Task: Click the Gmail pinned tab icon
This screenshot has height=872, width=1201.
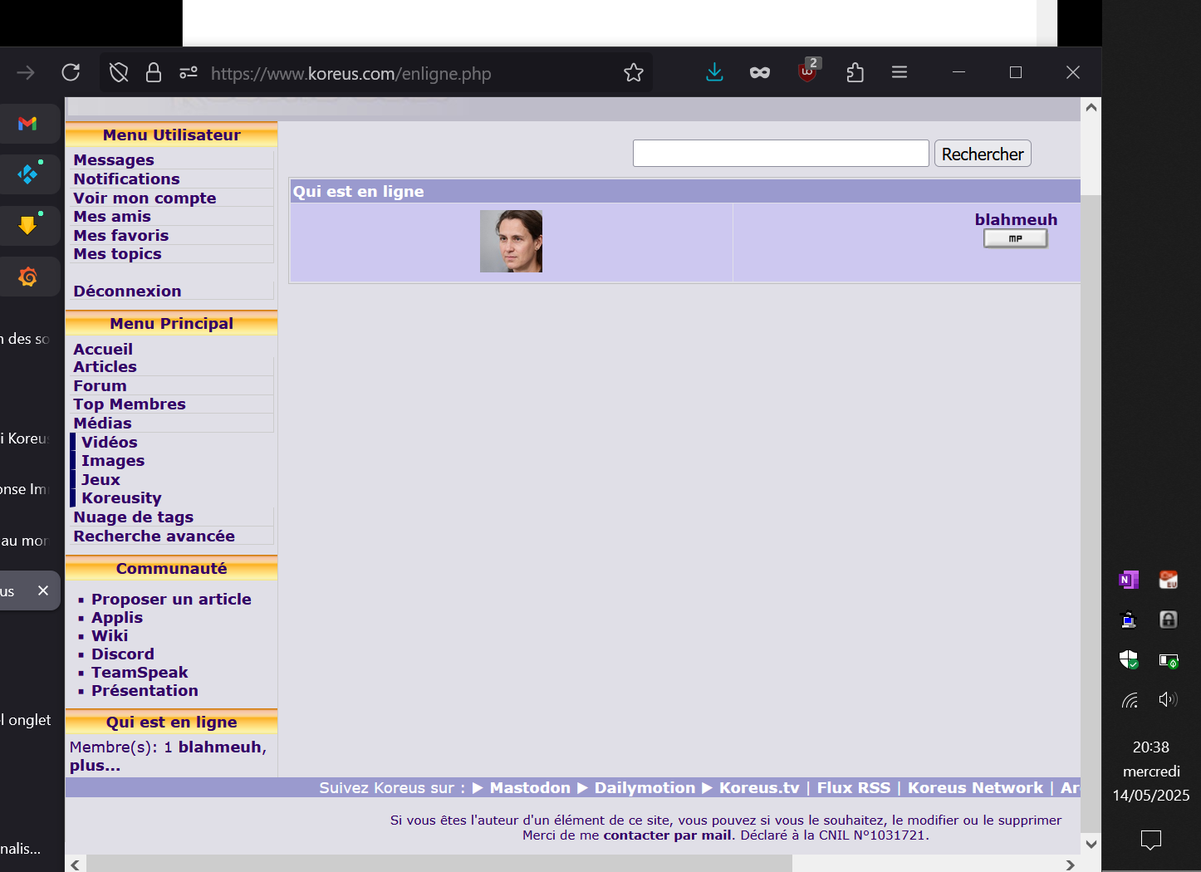Action: pos(27,124)
